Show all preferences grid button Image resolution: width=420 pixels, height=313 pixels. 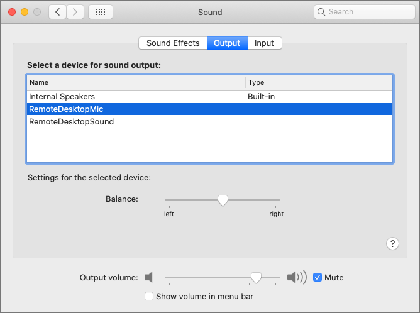101,12
